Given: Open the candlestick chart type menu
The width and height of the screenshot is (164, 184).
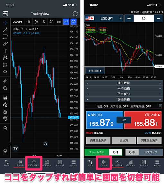Looking at the screenshot, I should tap(36, 22).
